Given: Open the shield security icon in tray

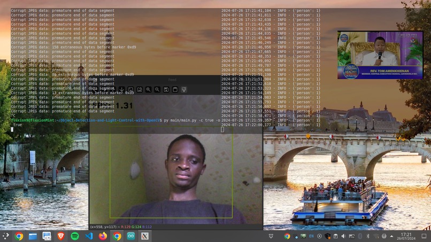Looking at the screenshot, I should coord(328,236).
